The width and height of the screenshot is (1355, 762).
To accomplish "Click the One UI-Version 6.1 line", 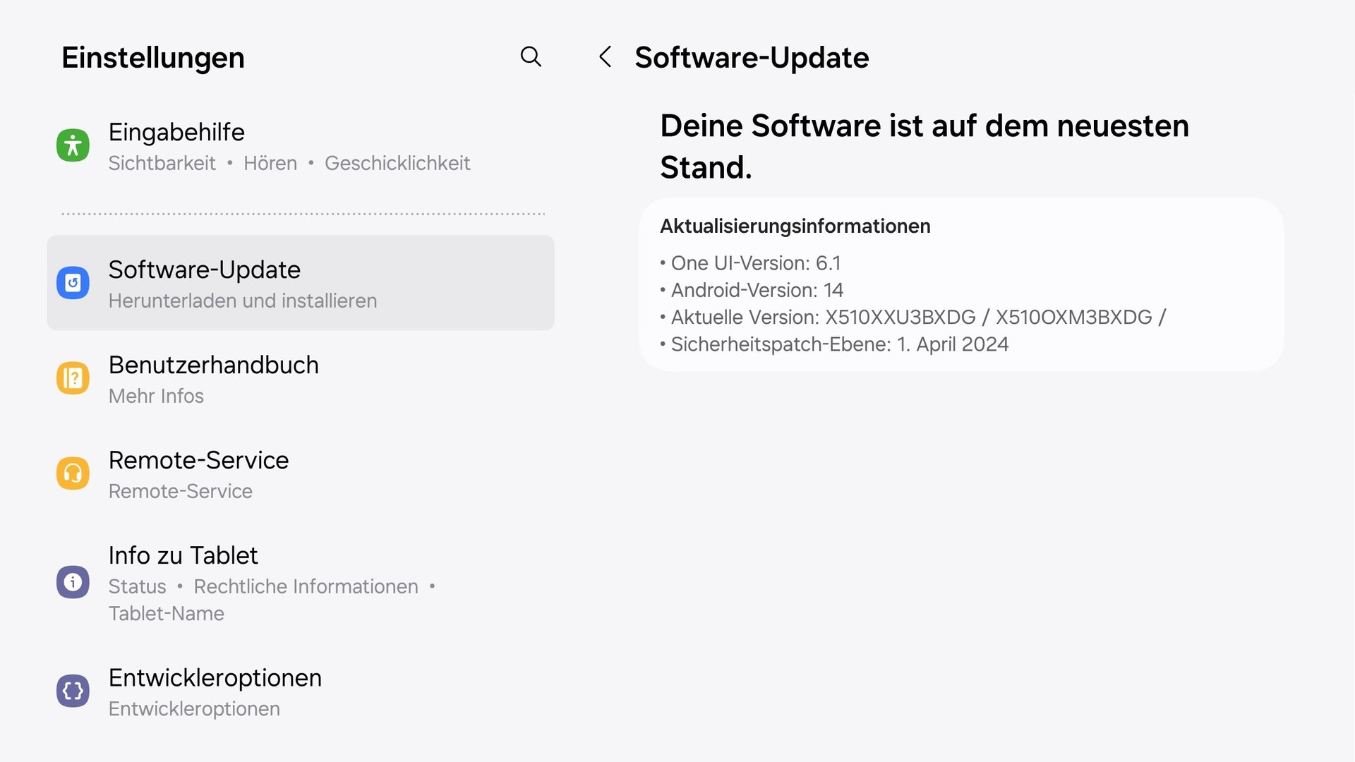I will [755, 263].
